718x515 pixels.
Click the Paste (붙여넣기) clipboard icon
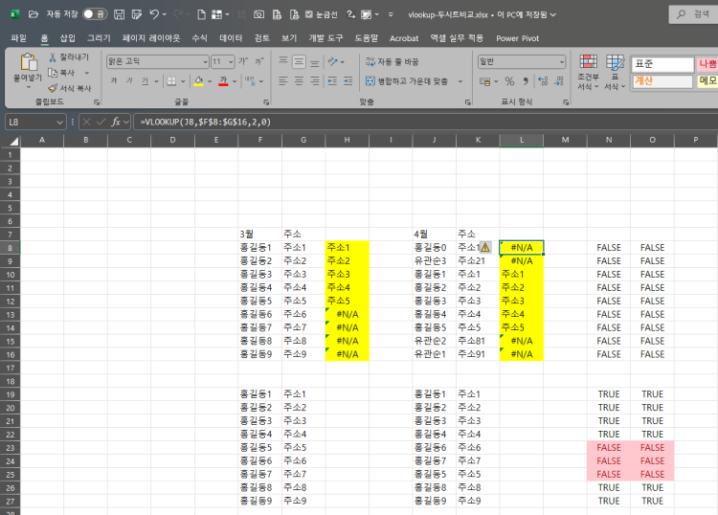27,65
